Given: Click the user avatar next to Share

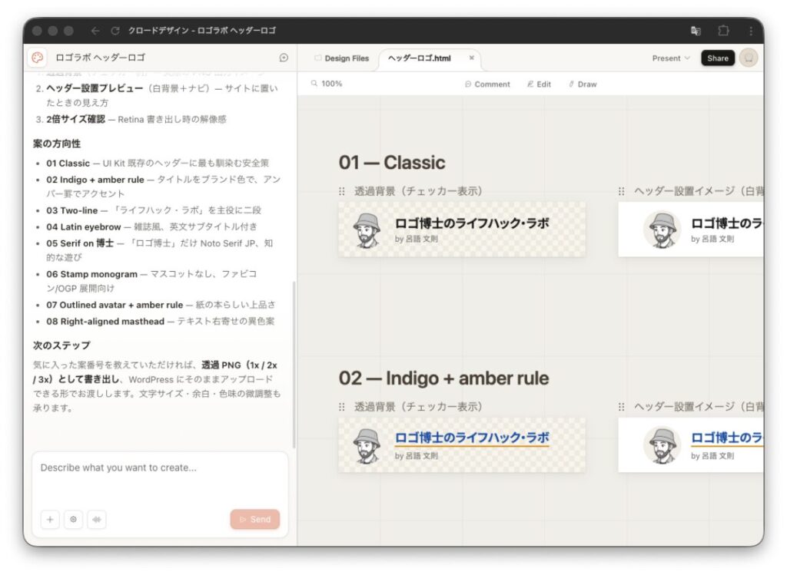Looking at the screenshot, I should [x=749, y=58].
